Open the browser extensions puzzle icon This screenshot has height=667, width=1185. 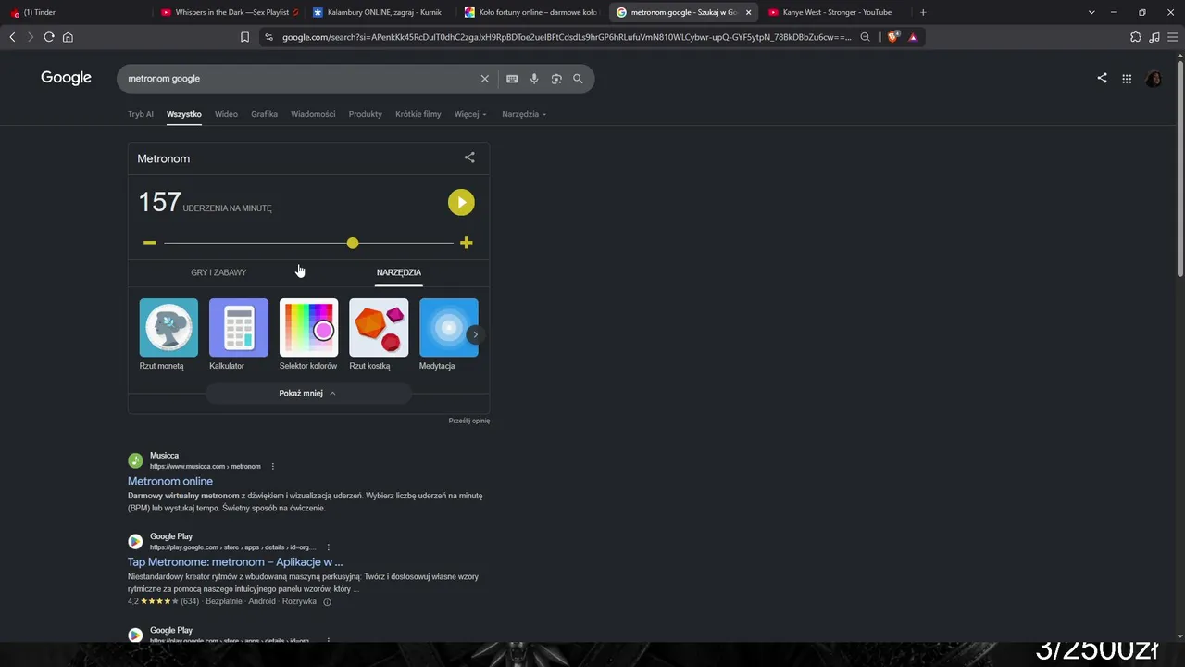pos(1136,37)
